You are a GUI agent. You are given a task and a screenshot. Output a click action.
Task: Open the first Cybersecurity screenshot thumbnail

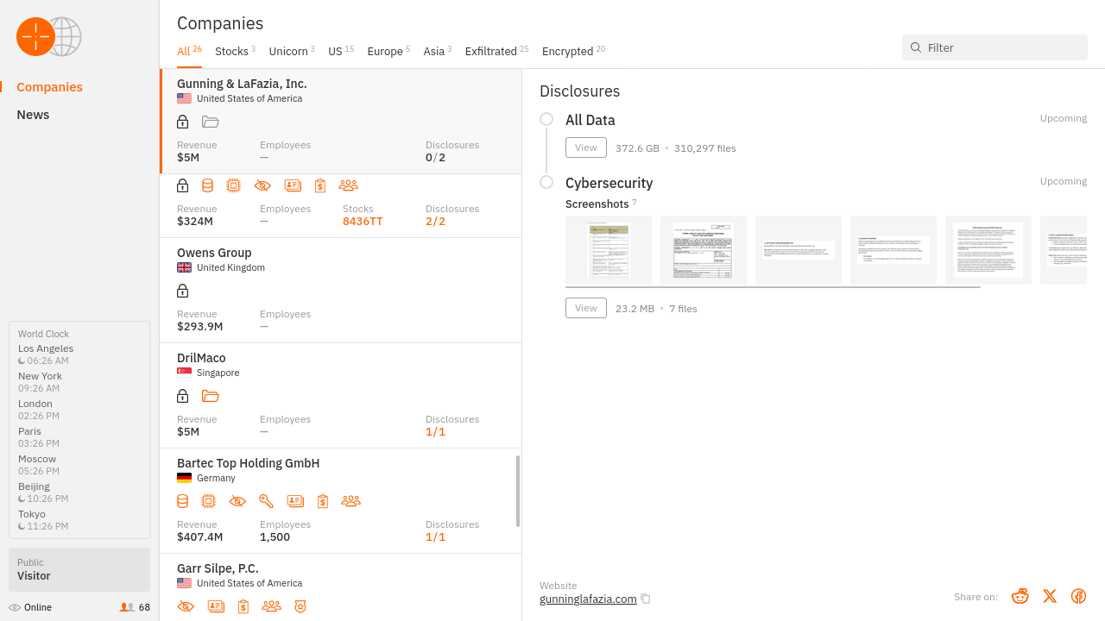click(609, 250)
